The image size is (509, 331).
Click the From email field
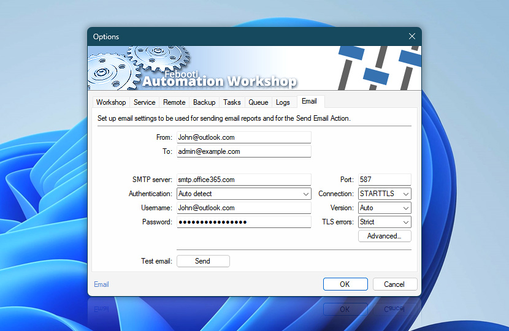click(x=244, y=137)
